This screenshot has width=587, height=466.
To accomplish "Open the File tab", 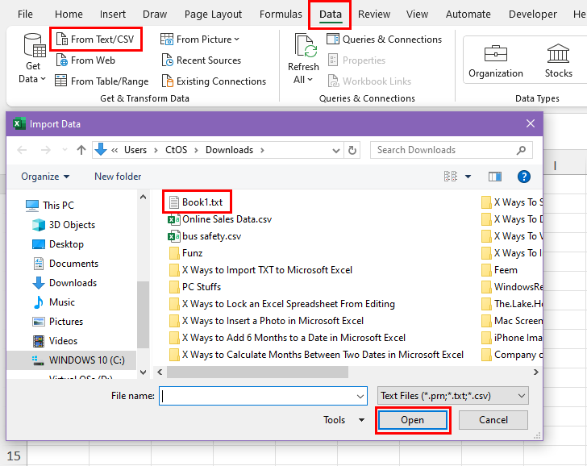I will coord(25,15).
